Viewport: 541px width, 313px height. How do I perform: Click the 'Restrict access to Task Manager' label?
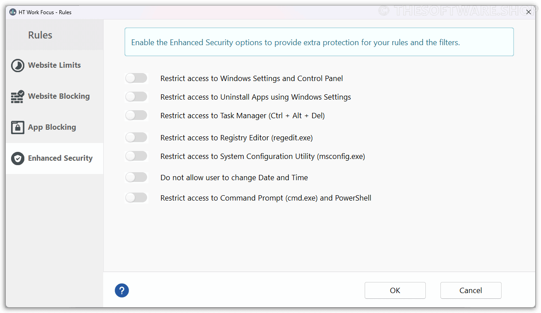[x=243, y=116]
